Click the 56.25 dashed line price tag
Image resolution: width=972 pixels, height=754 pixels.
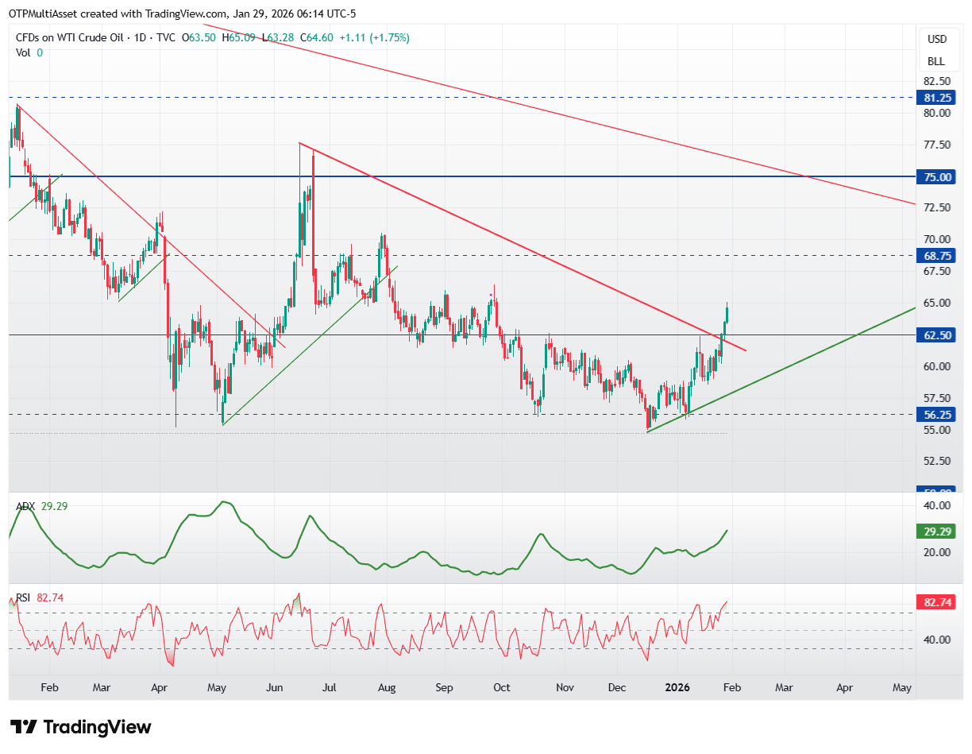coord(938,415)
